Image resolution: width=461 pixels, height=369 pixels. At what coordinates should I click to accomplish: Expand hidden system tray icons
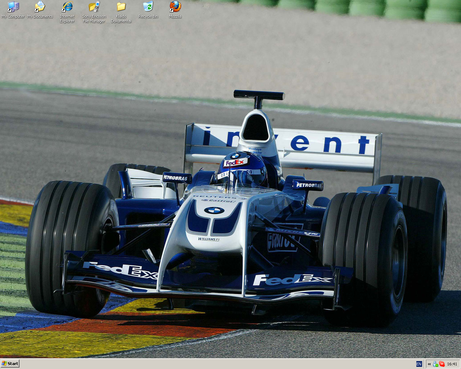coord(429,364)
